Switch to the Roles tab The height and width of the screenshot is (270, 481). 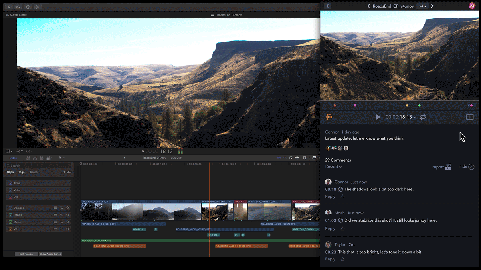(34, 172)
